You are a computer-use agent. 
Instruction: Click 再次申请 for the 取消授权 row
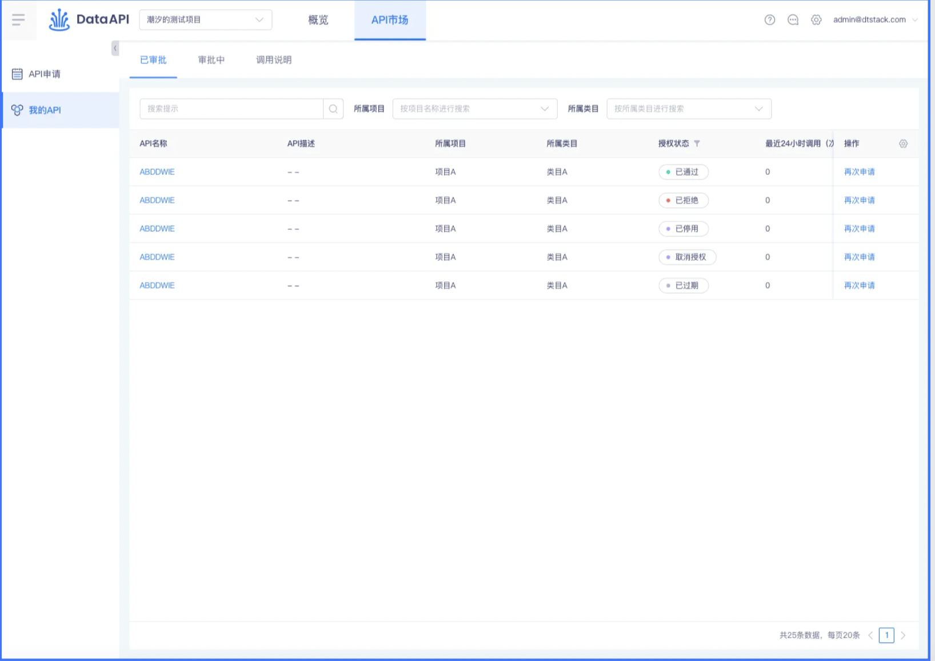click(860, 257)
